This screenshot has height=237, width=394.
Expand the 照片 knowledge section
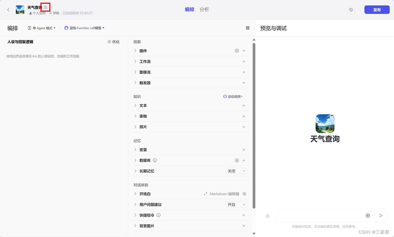[135, 127]
